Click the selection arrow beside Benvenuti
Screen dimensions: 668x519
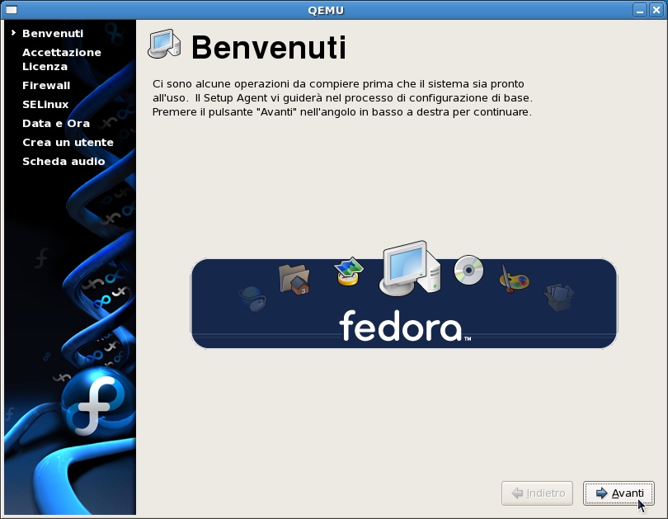13,32
